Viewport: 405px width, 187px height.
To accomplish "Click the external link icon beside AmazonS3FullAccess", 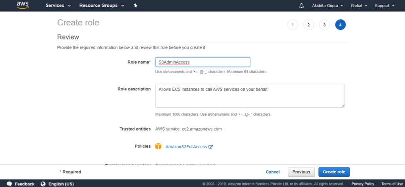I will [x=211, y=147].
